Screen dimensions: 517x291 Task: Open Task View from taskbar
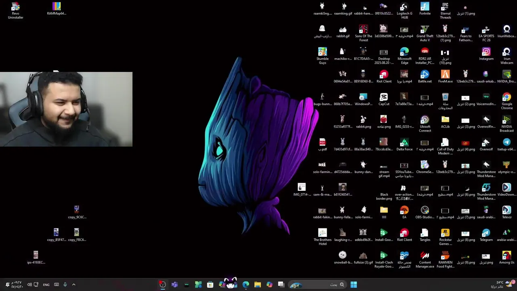(x=281, y=285)
